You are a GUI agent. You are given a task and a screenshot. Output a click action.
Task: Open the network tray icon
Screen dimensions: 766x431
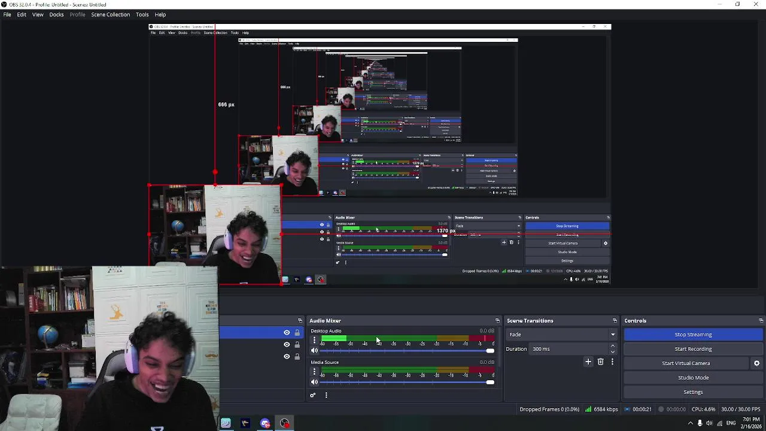pos(719,423)
